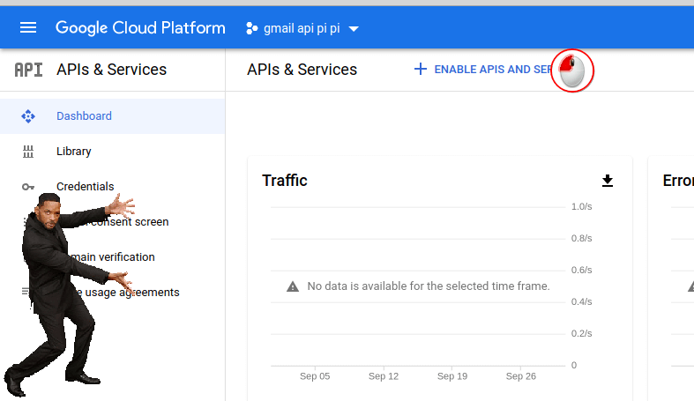This screenshot has width=694, height=401.
Task: Open Page usage agreements item
Action: [x=112, y=293]
